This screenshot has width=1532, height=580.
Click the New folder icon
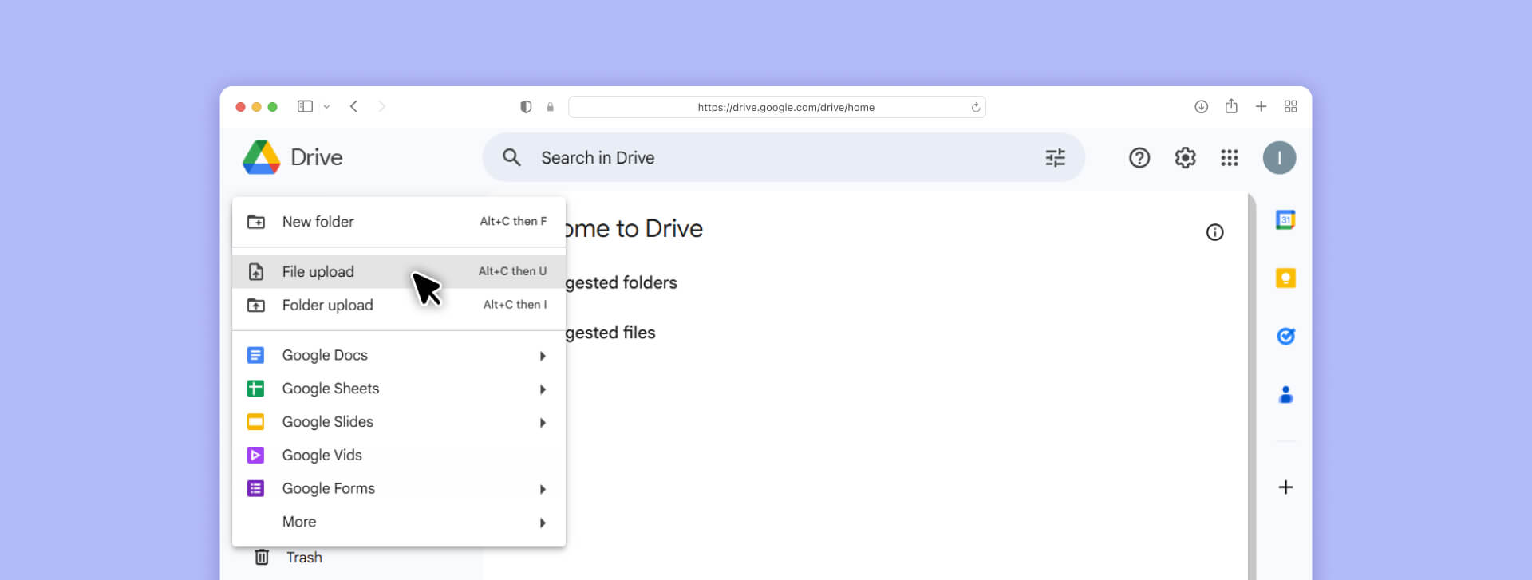point(256,222)
